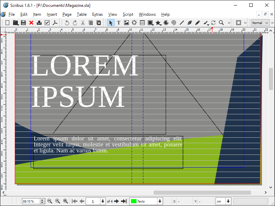The height and width of the screenshot is (206, 275).
Task: Toggle the preview mode button
Action: point(238,23)
